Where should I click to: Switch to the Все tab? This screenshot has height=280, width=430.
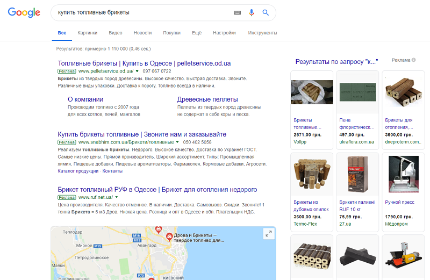(x=62, y=33)
